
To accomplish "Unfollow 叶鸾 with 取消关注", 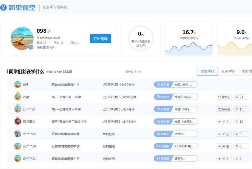I will point(224,97).
